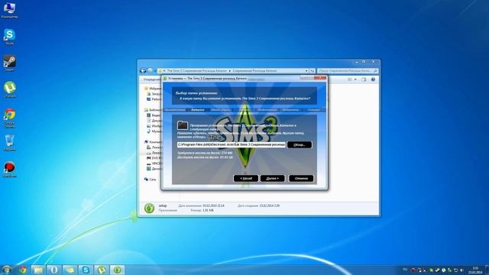This screenshot has width=489, height=275.
Task: Click the setup file icon in details pane
Action: [149, 208]
